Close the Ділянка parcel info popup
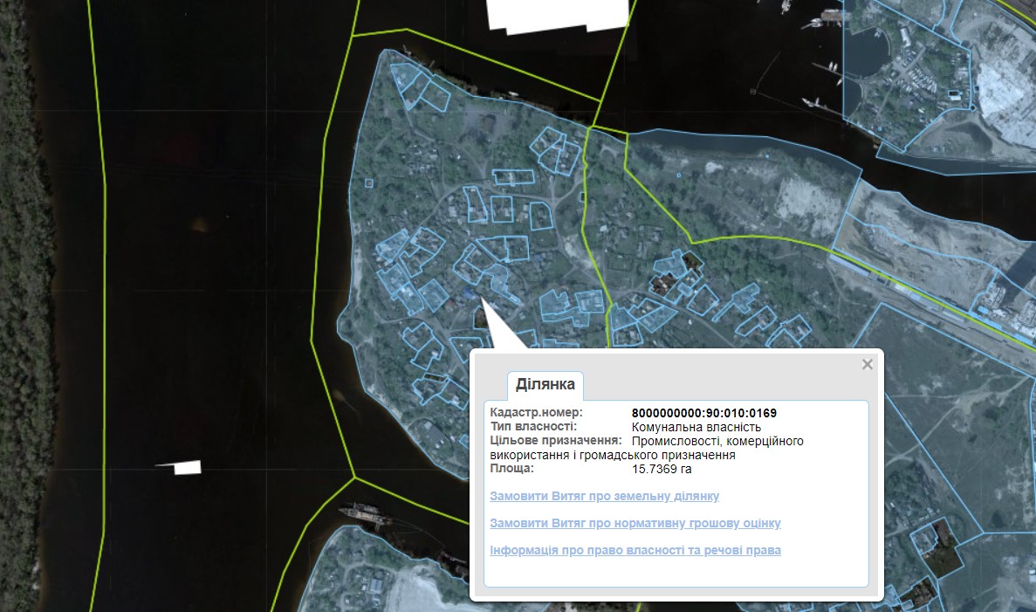Image resolution: width=1036 pixels, height=612 pixels. click(867, 365)
